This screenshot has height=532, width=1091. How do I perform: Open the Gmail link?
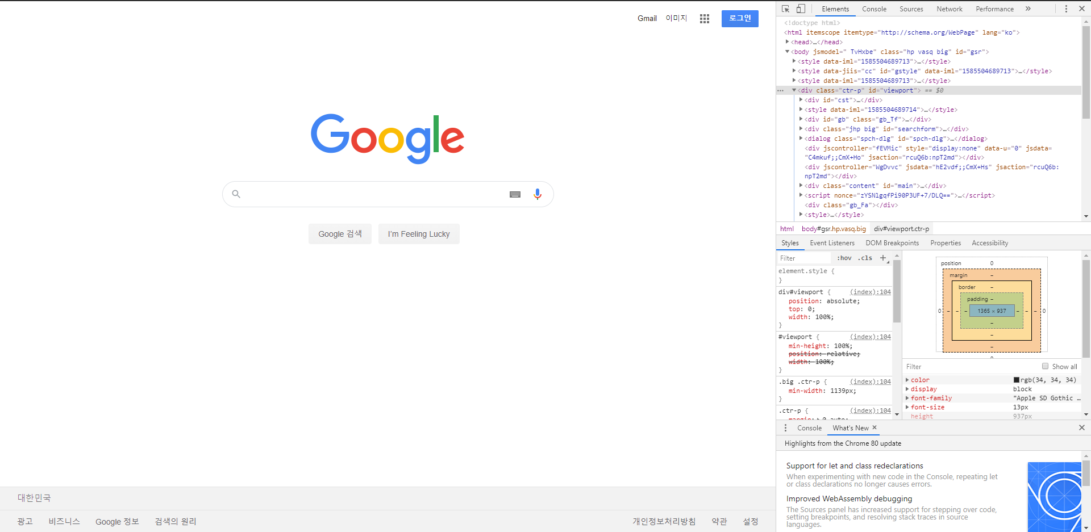[x=647, y=18]
